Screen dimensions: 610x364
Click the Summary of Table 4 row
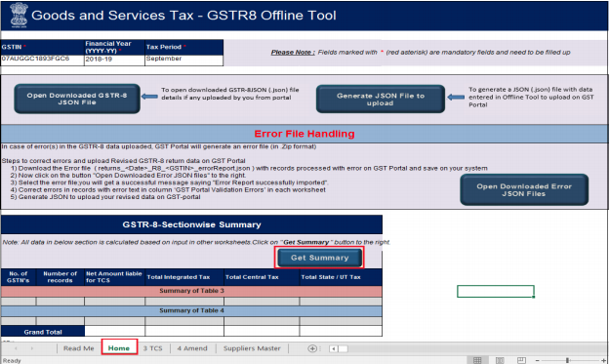pos(191,310)
